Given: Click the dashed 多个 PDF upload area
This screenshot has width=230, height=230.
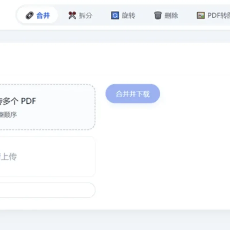Looking at the screenshot, I should [48, 107].
